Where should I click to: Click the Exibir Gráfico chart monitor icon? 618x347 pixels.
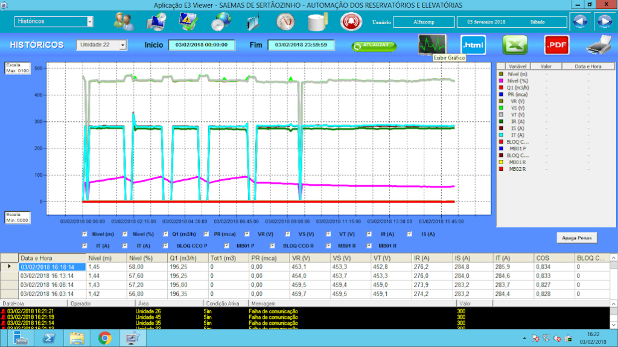coord(432,45)
